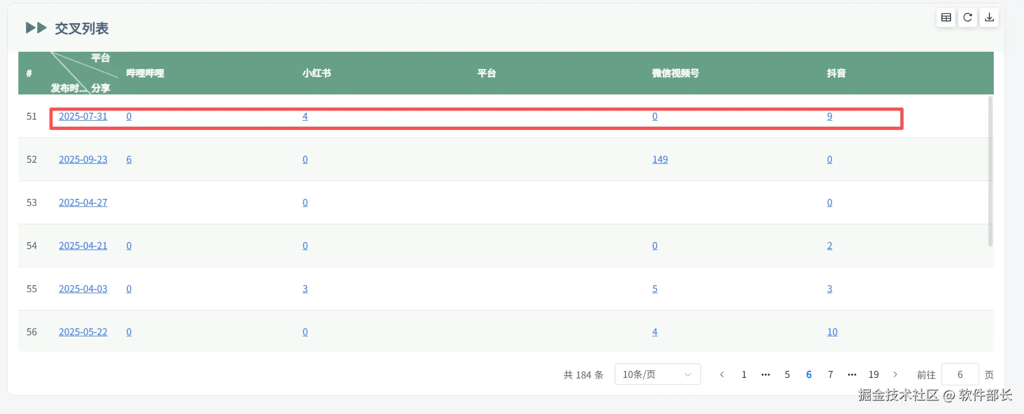1024x414 pixels.
Task: Click the 共 184 条 total count
Action: pyautogui.click(x=583, y=375)
